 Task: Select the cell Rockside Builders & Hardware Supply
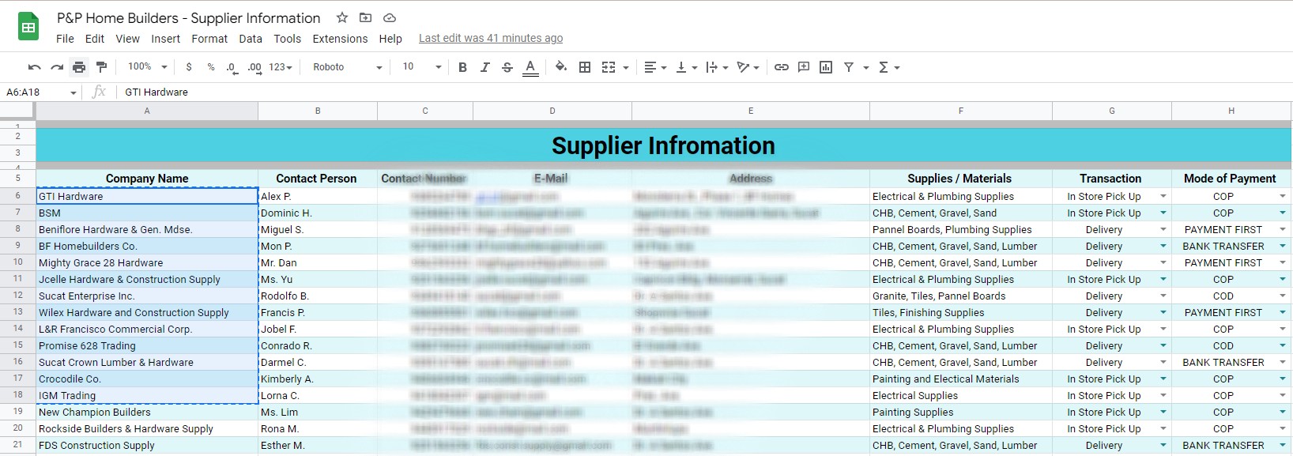coord(147,428)
